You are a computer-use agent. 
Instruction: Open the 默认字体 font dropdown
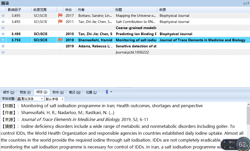coord(30,99)
